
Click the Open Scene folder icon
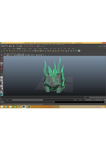click(11, 46)
